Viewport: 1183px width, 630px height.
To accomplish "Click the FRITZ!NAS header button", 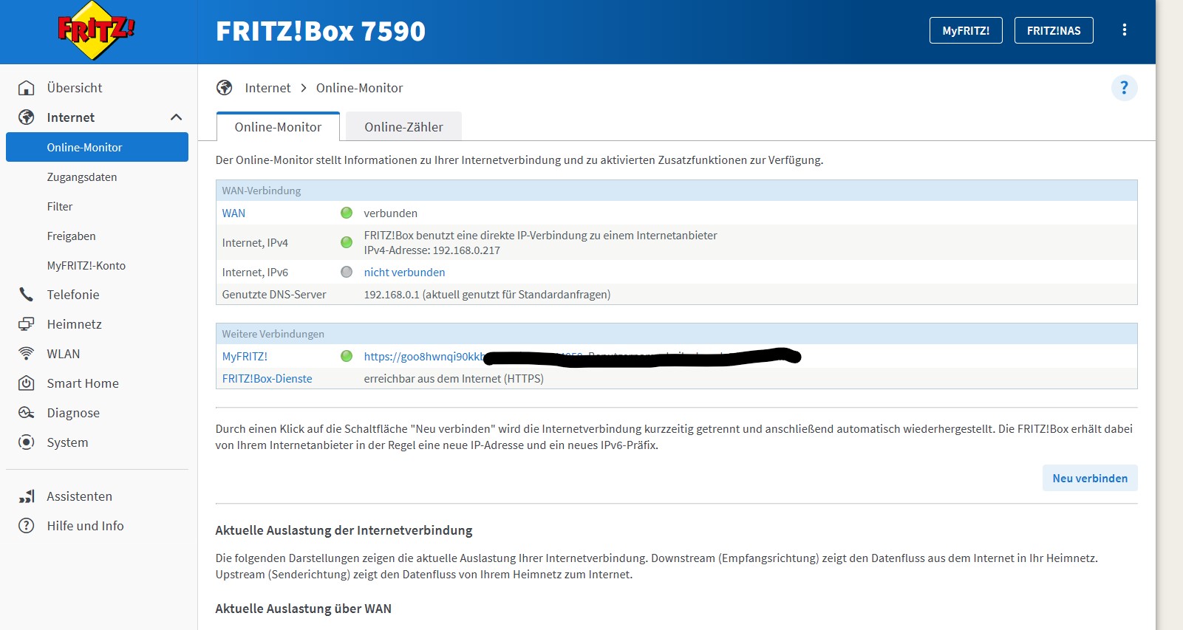I will coord(1054,30).
